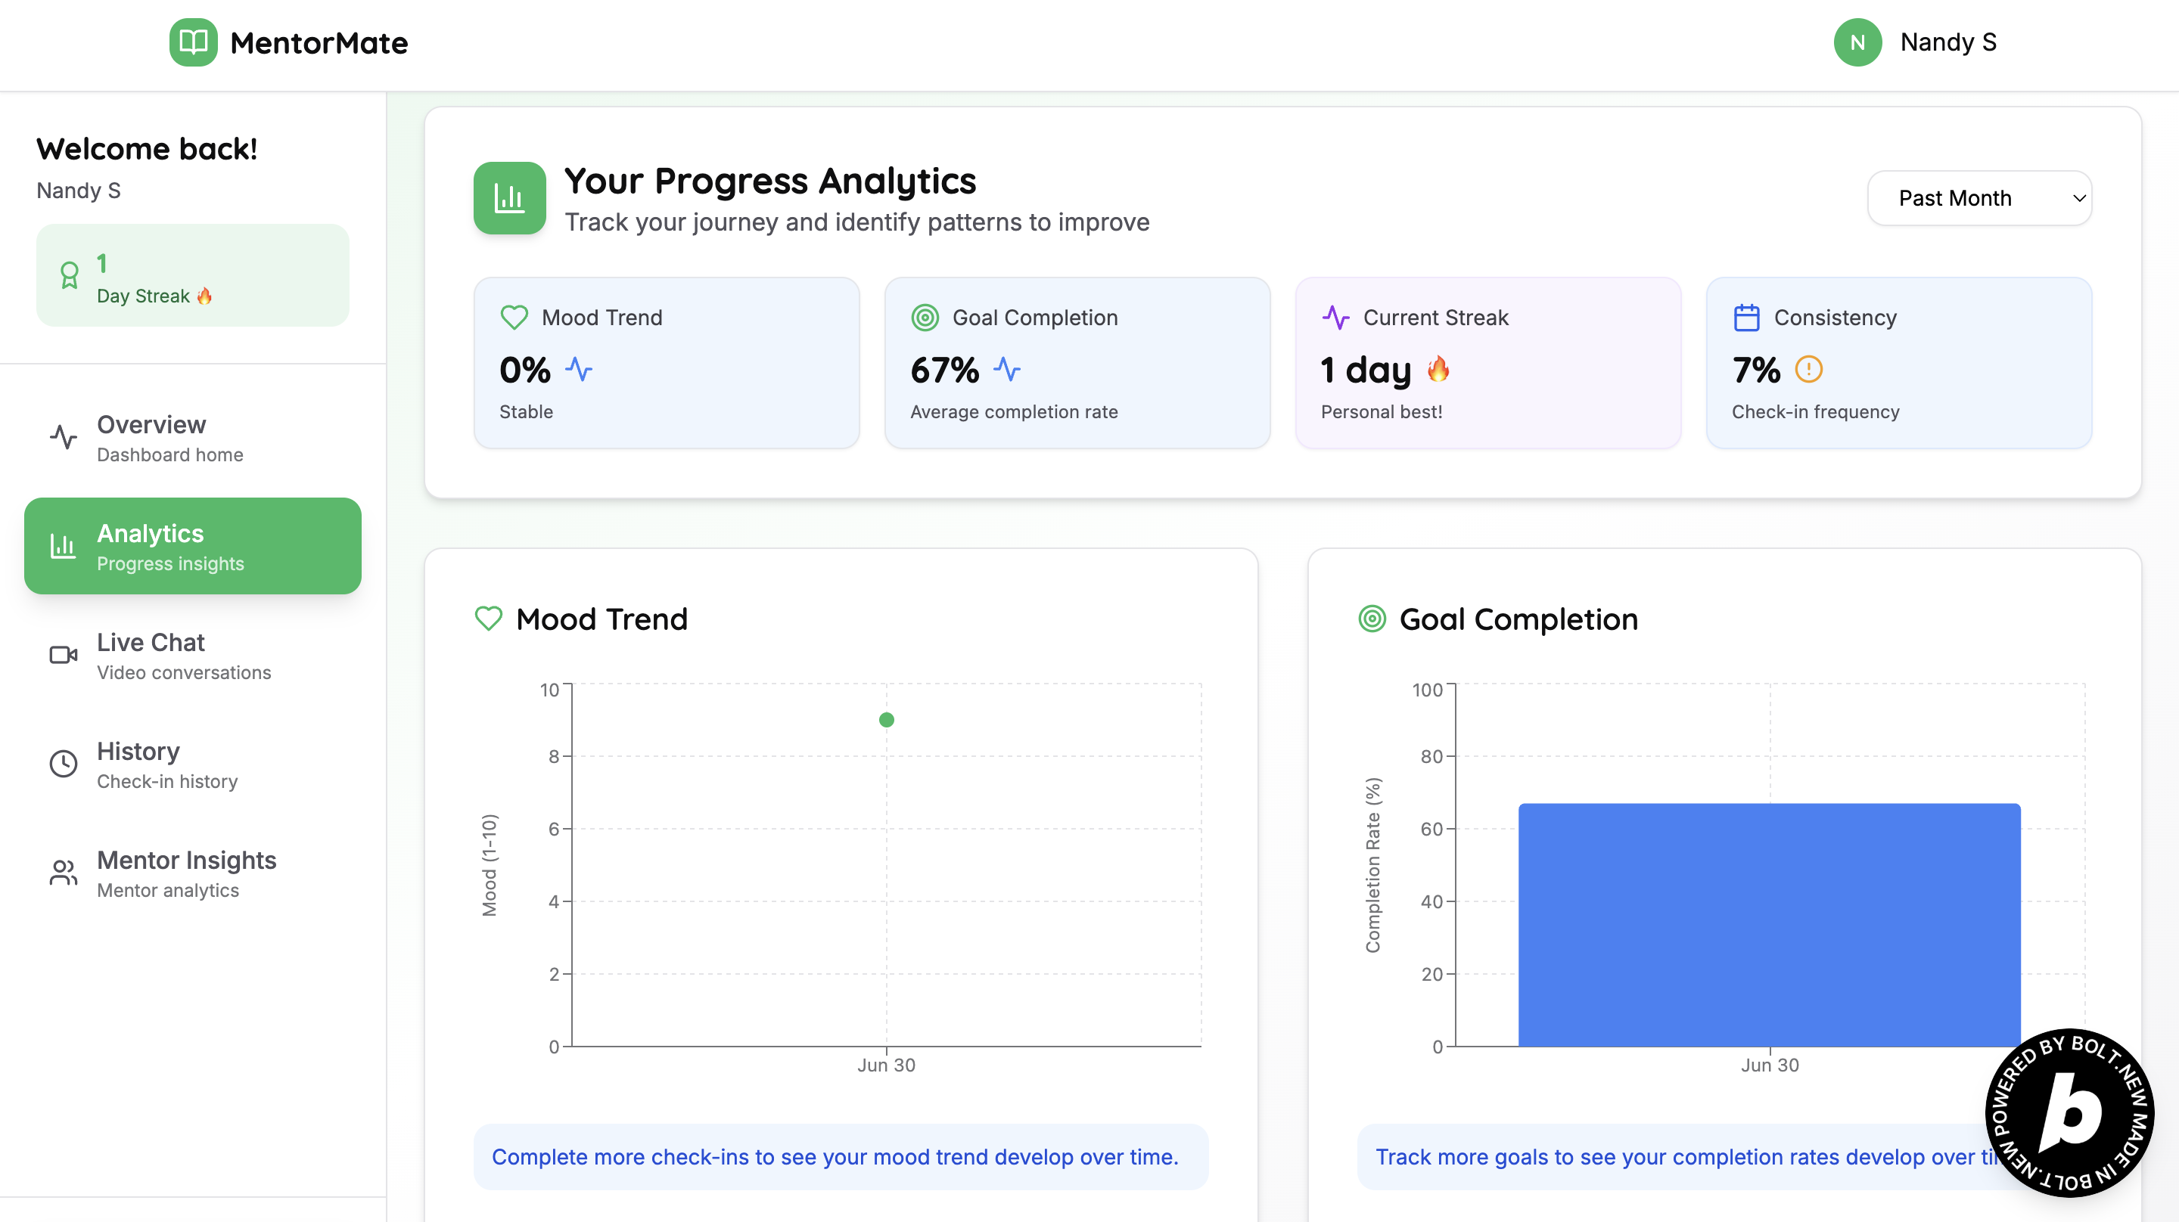Image resolution: width=2179 pixels, height=1222 pixels.
Task: Click the calendar icon in Consistency card
Action: (1746, 317)
